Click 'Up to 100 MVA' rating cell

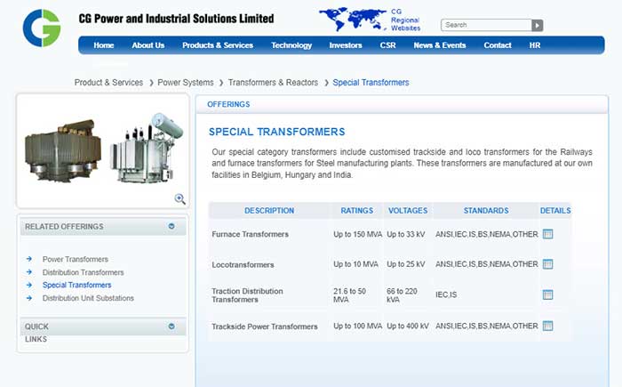click(x=357, y=326)
